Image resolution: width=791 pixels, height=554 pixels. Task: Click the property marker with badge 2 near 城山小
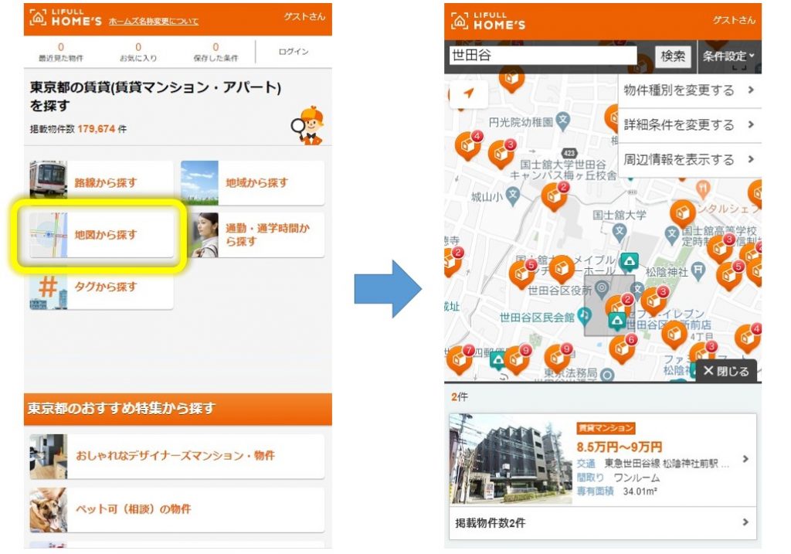pos(555,195)
